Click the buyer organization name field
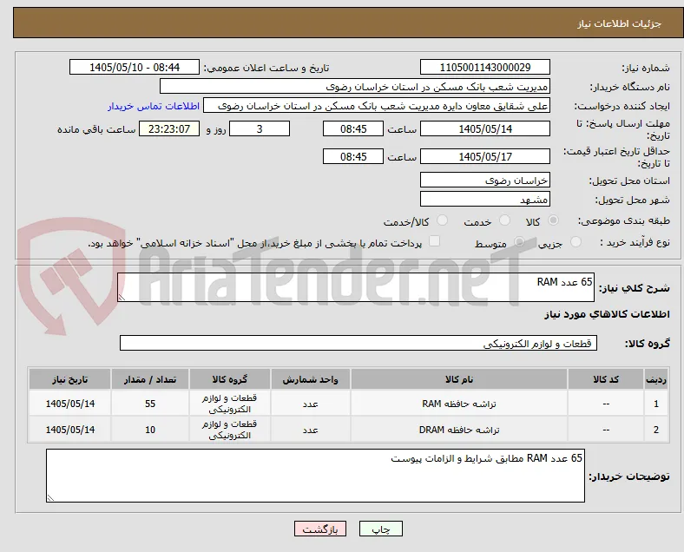Viewport: 684px width, 552px height. [355, 86]
